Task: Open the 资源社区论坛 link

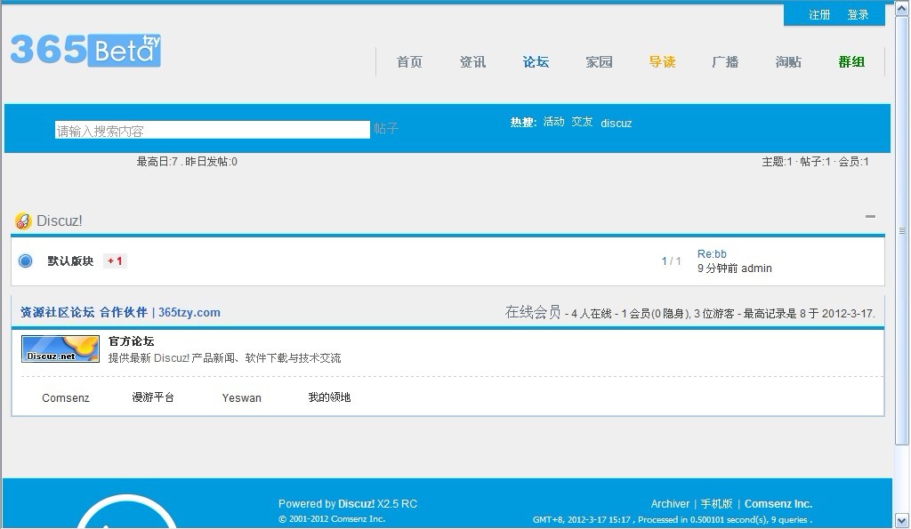Action: pyautogui.click(x=58, y=312)
